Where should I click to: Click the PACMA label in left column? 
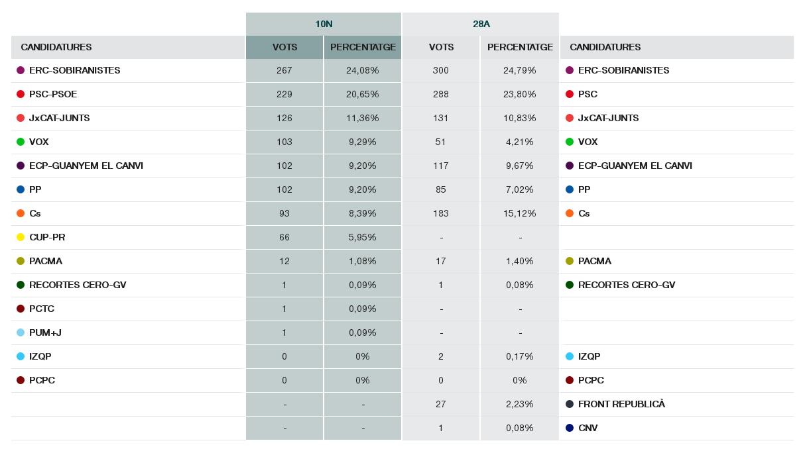coord(46,261)
